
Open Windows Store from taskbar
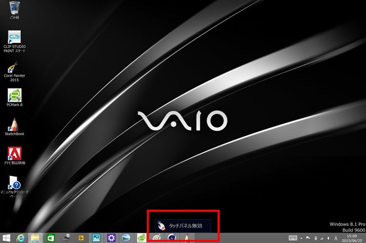51,238
